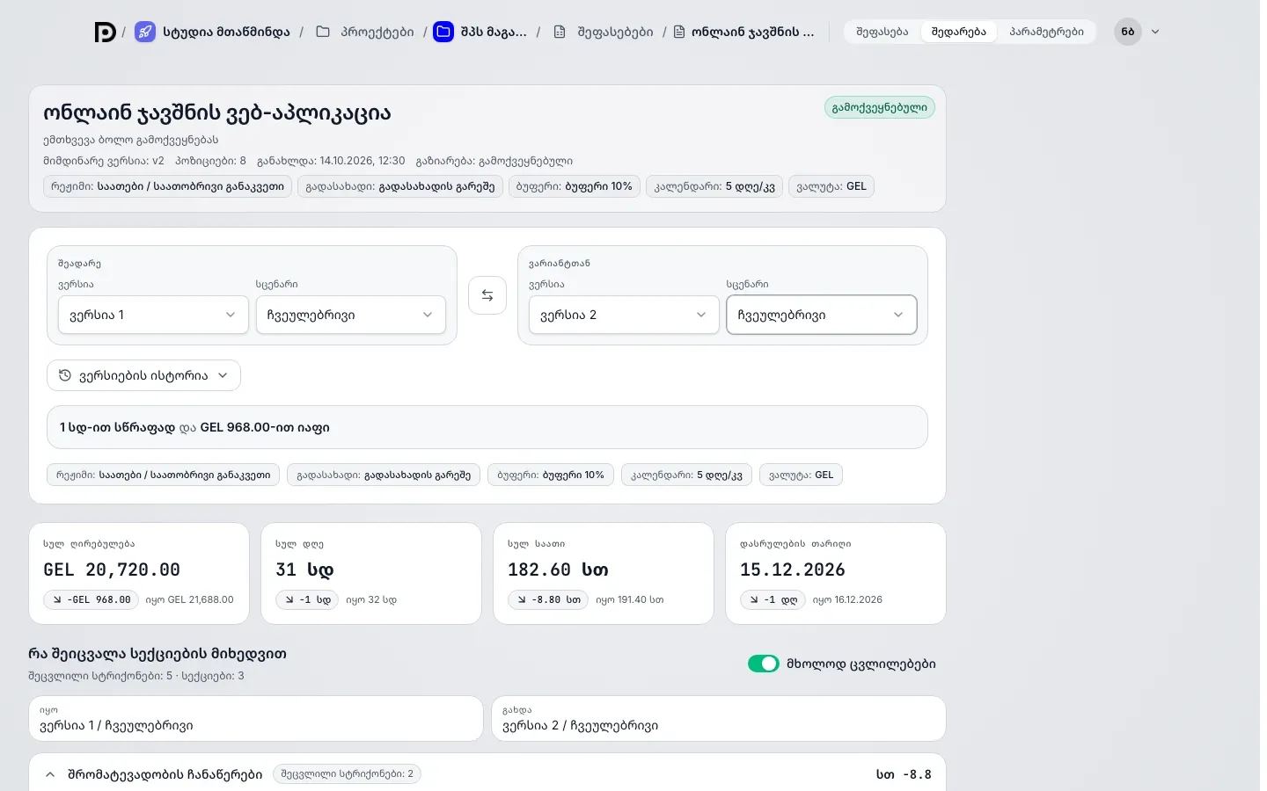The width and height of the screenshot is (1267, 791).
Task: Open the ვერსია 1 version dropdown
Action: tap(153, 315)
